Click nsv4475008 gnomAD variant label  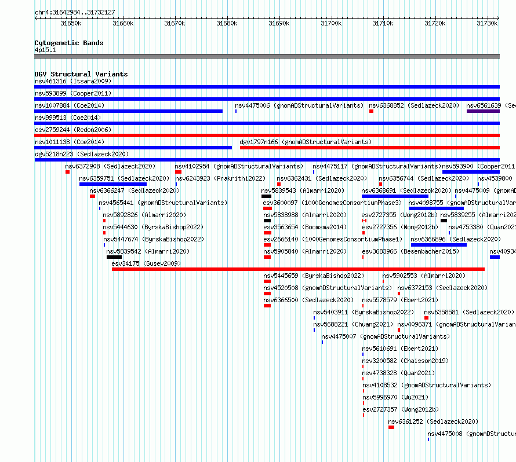tap(471, 434)
